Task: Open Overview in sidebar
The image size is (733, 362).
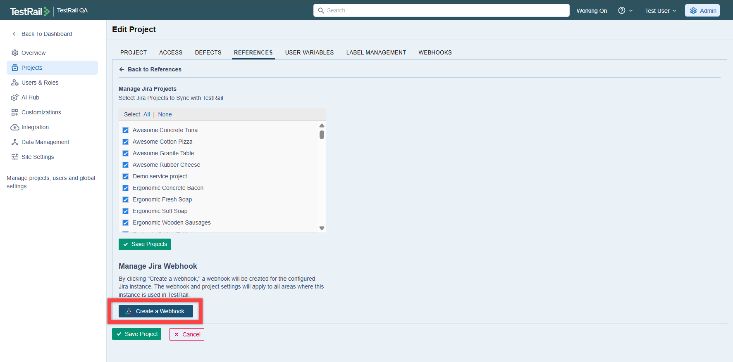Action: click(x=52, y=53)
